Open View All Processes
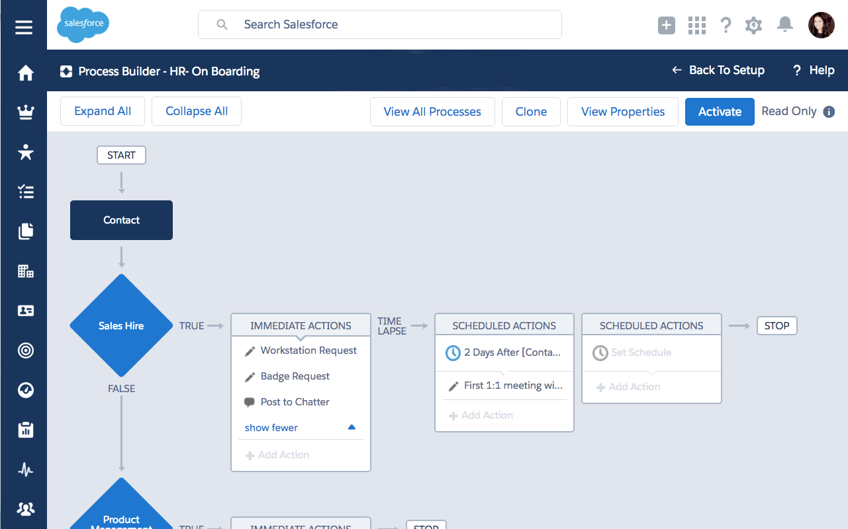The width and height of the screenshot is (848, 529). (432, 112)
